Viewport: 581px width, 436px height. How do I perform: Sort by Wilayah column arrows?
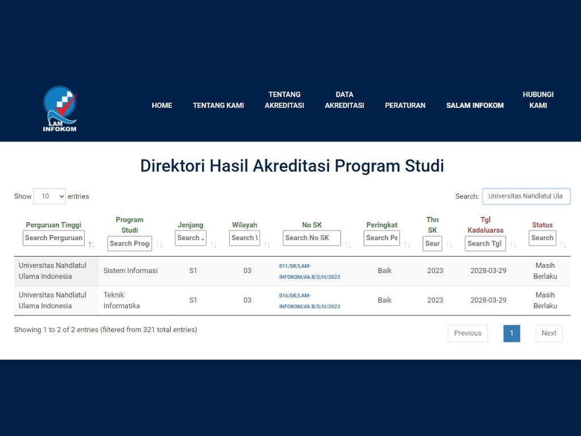click(267, 245)
